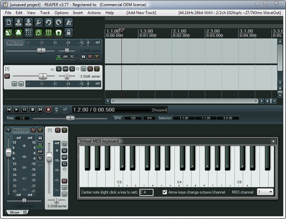This screenshot has height=219, width=286.
Task: Open track 1 fx button in mixer strip
Action: click(x=64, y=164)
